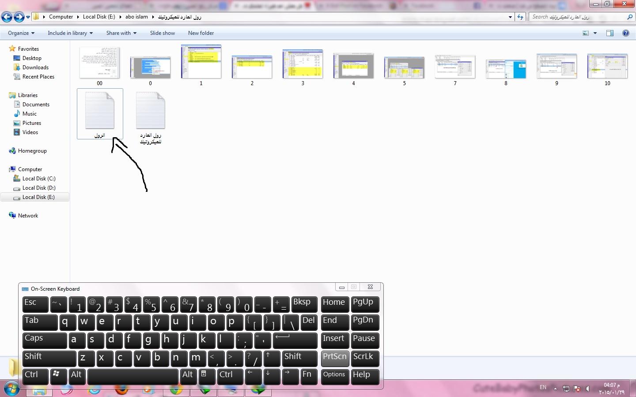636x397 pixels.
Task: Select Local Disk (E:) in sidebar
Action: coord(35,197)
